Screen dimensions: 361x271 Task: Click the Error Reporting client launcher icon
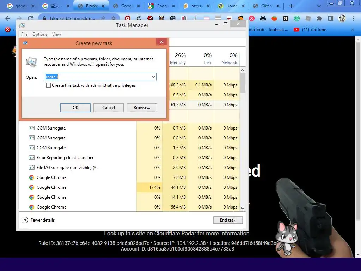(31, 158)
